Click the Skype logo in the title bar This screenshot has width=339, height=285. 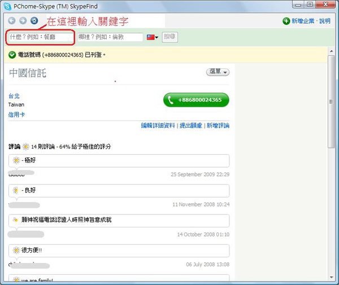point(7,6)
